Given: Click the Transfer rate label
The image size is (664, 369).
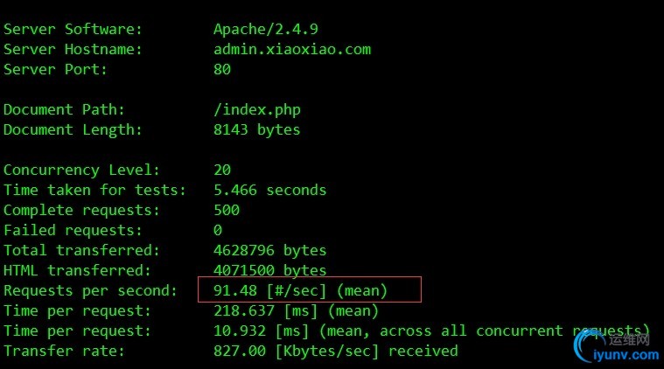Looking at the screenshot, I should [x=64, y=352].
